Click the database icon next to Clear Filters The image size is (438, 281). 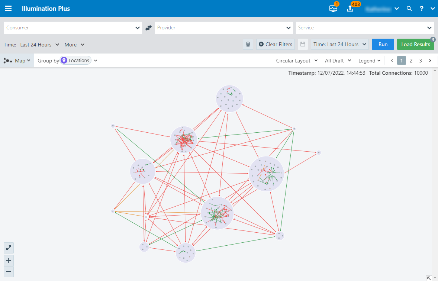(248, 44)
